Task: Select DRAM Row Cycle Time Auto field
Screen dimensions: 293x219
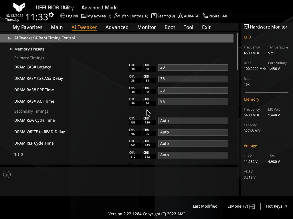Action: [x=193, y=121]
